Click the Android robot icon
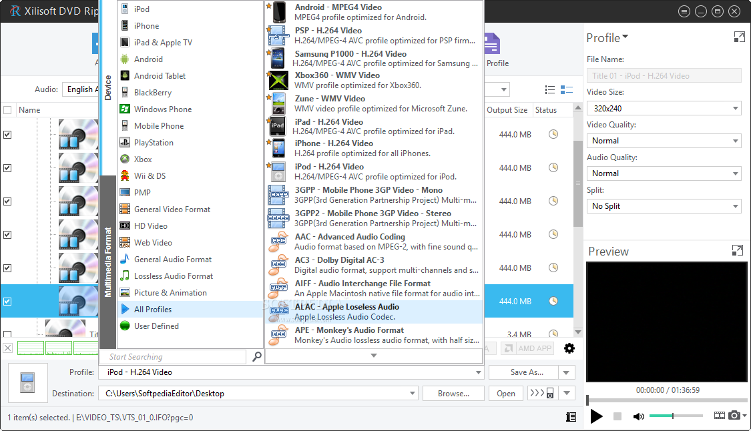The height and width of the screenshot is (431, 751). [x=125, y=59]
